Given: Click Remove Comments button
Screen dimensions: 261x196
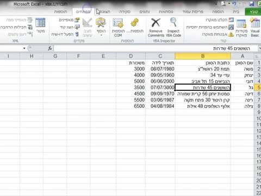Looking at the screenshot, I should point(156,27).
